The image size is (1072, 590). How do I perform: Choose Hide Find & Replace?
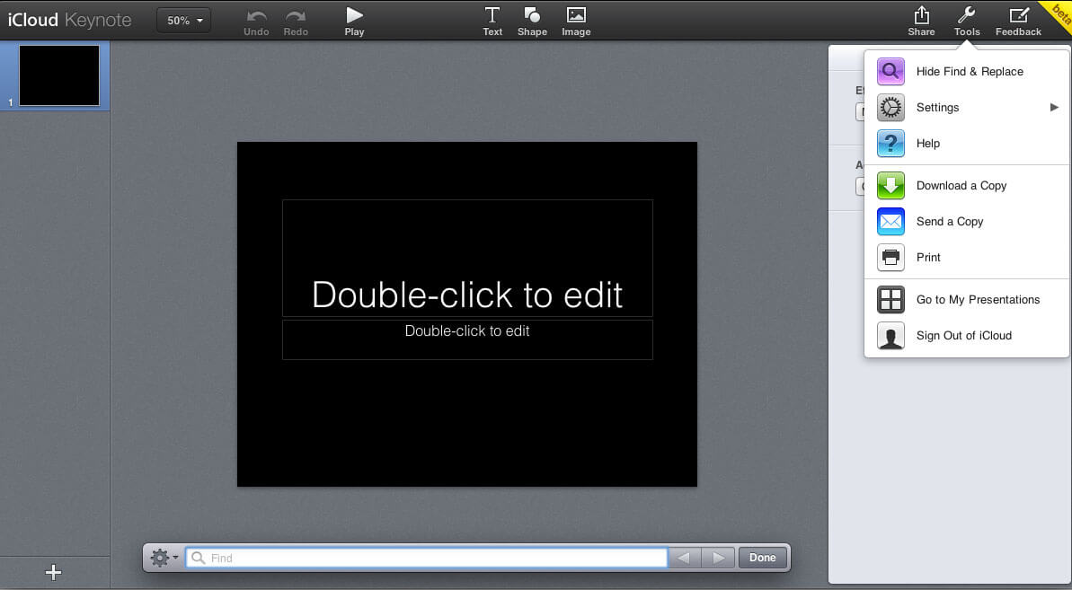(969, 72)
